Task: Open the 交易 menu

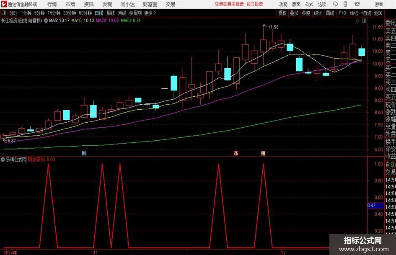Action: [171, 4]
